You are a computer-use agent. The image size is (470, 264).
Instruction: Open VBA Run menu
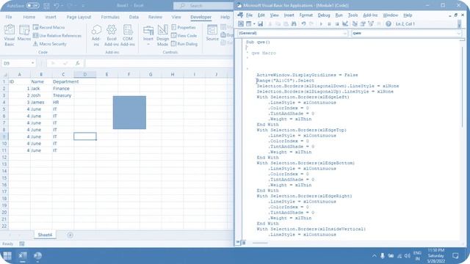[x=339, y=15]
